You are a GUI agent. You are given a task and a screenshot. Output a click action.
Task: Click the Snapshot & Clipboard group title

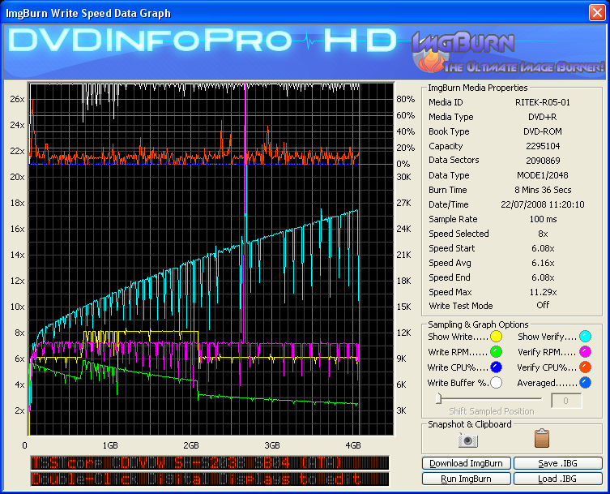click(x=470, y=424)
